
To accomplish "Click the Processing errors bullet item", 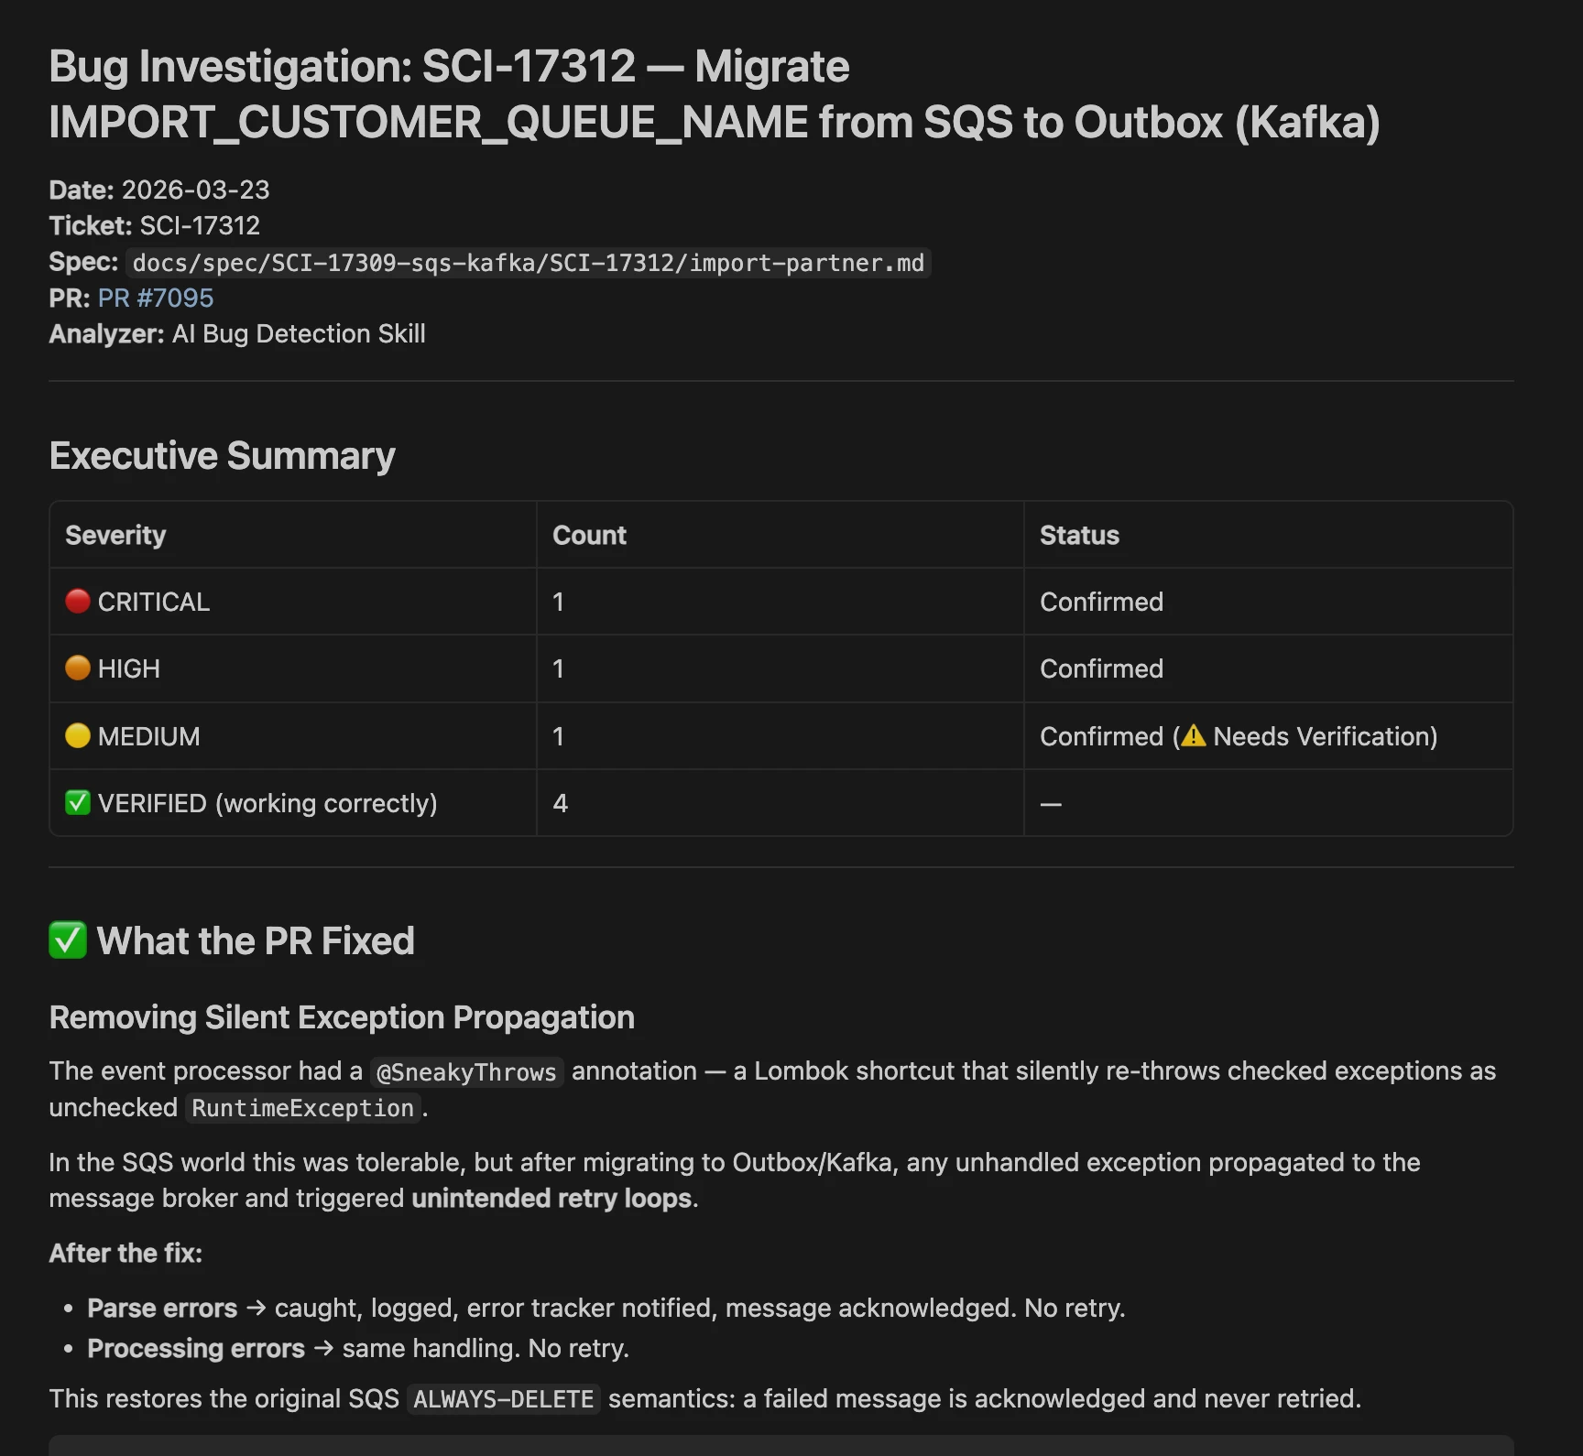I will click(358, 1348).
